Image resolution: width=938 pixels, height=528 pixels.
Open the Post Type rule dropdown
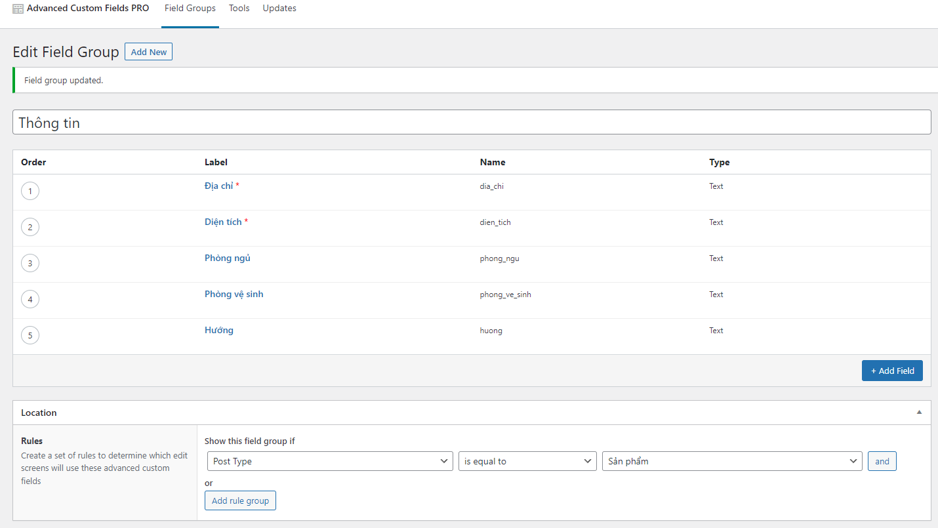click(x=330, y=461)
